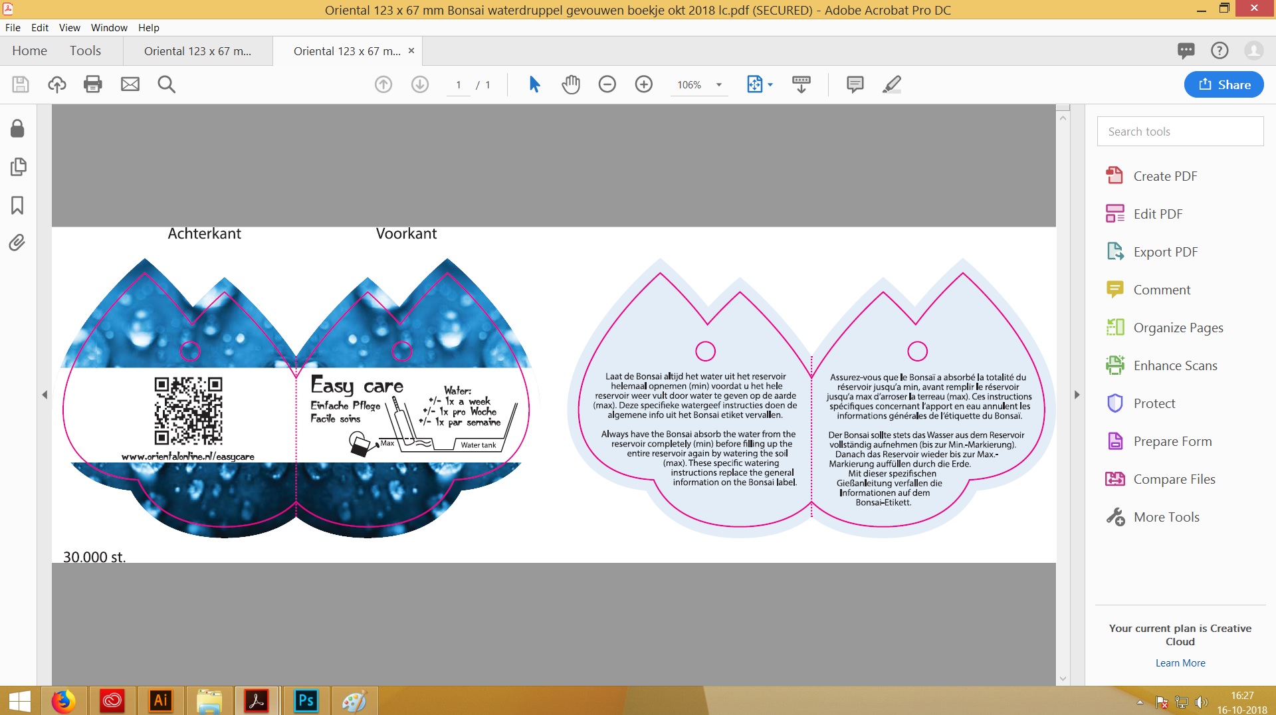This screenshot has width=1276, height=715.
Task: Open the View menu
Action: coord(69,28)
